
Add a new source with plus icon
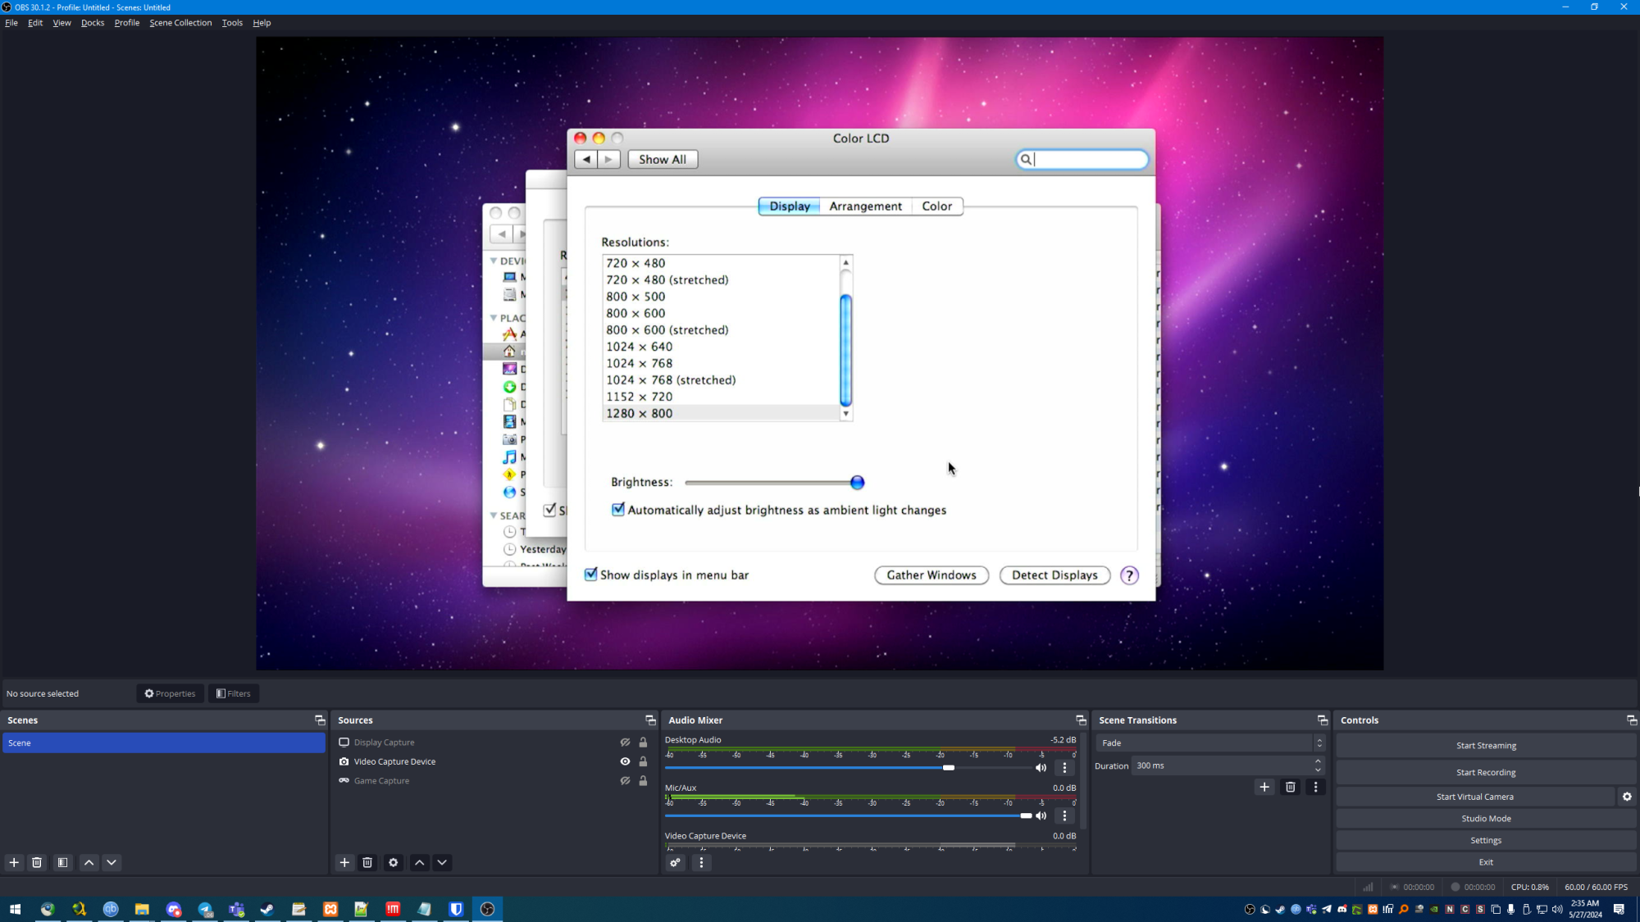(344, 862)
